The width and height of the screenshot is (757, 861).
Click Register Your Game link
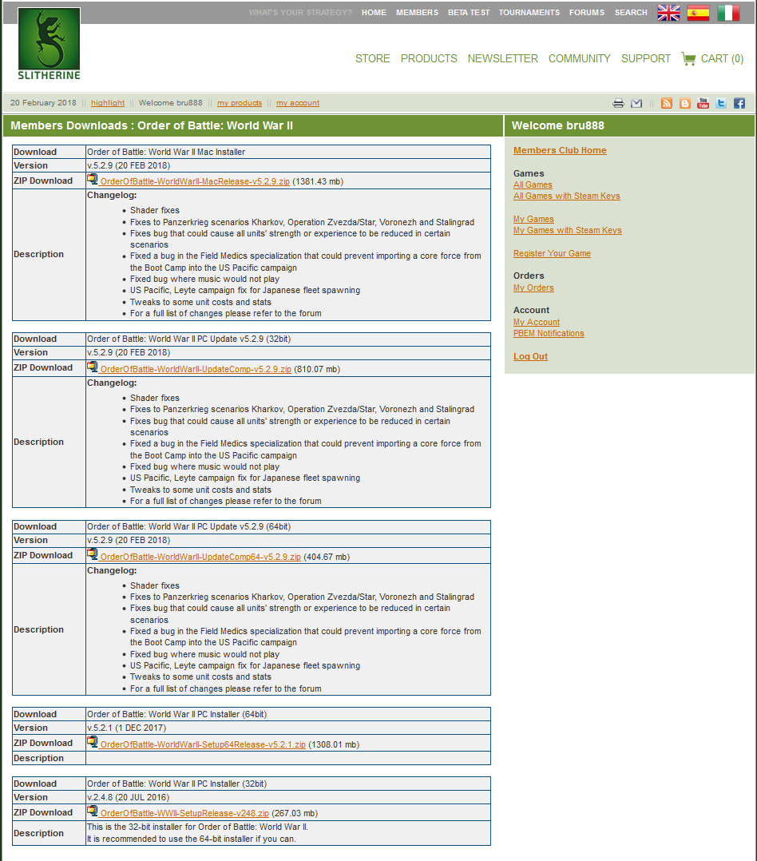552,254
